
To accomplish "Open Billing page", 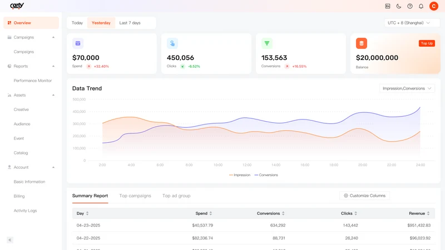I will pos(19,196).
